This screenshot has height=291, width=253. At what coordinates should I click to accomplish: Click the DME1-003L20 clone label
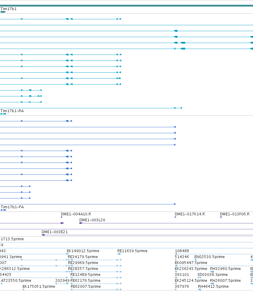pos(92,220)
